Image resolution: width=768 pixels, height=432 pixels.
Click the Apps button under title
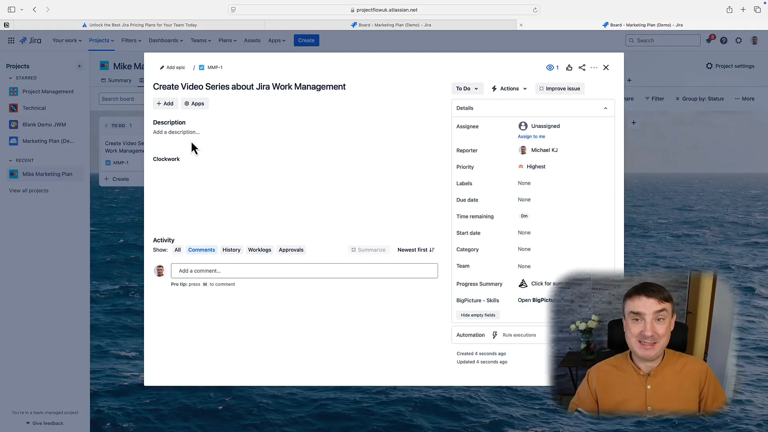click(194, 104)
